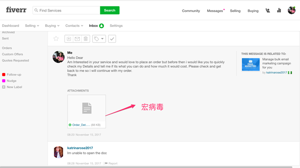
Task: Click the report flag icon
Action: tap(106, 163)
